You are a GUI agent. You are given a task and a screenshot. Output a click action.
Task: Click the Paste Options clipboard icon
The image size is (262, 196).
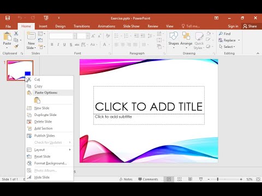pos(37,100)
